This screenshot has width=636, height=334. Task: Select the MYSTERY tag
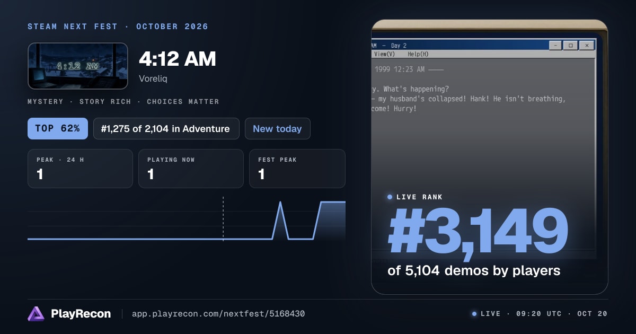coord(46,102)
